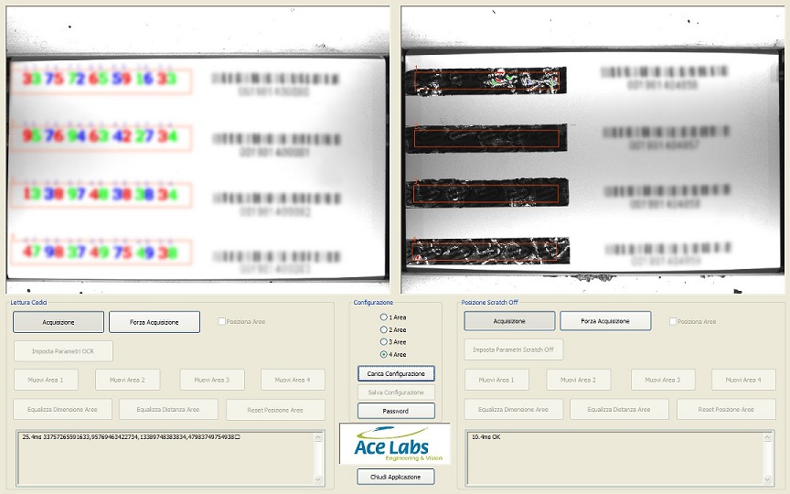
Task: Click Muovi Area 2 in Posizione Scratch Off
Action: 579,380
